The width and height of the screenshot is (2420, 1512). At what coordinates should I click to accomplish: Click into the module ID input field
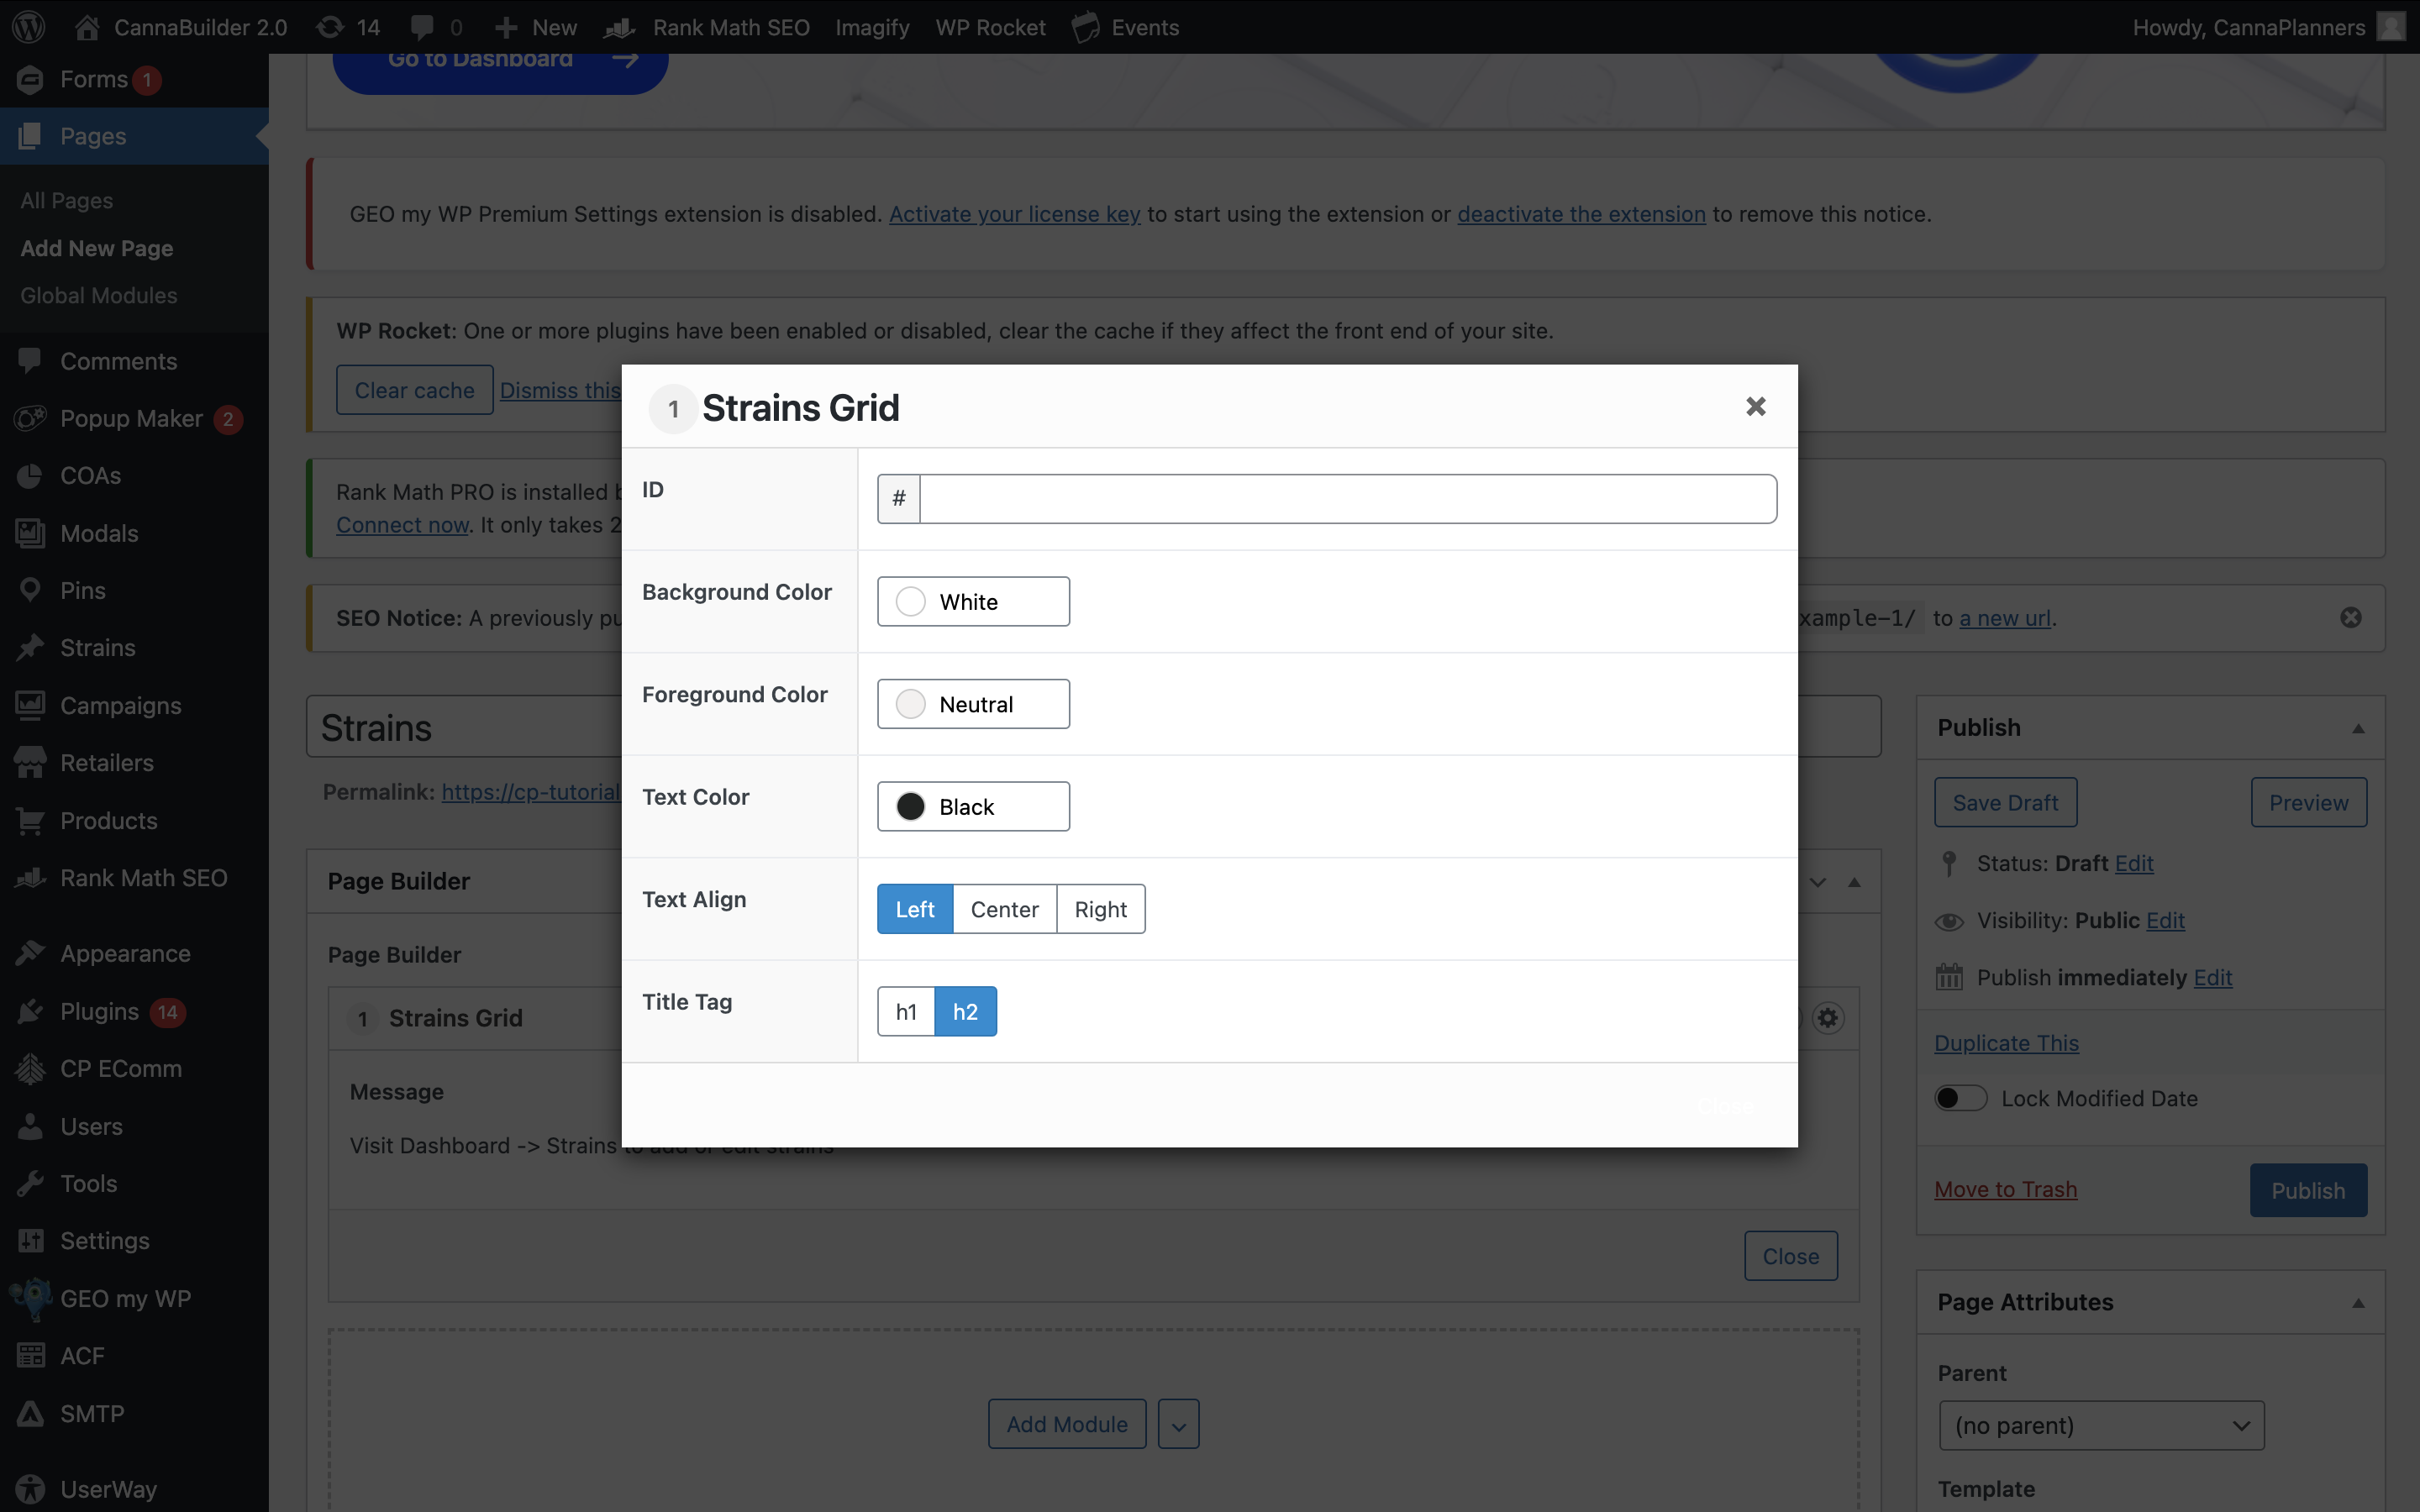1346,499
